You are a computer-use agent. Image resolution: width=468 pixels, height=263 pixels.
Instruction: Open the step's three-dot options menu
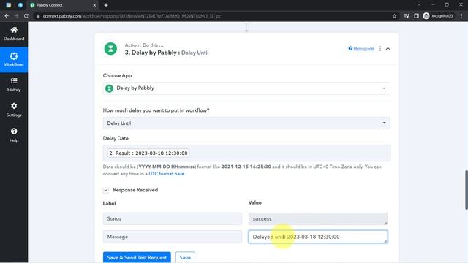pos(380,49)
